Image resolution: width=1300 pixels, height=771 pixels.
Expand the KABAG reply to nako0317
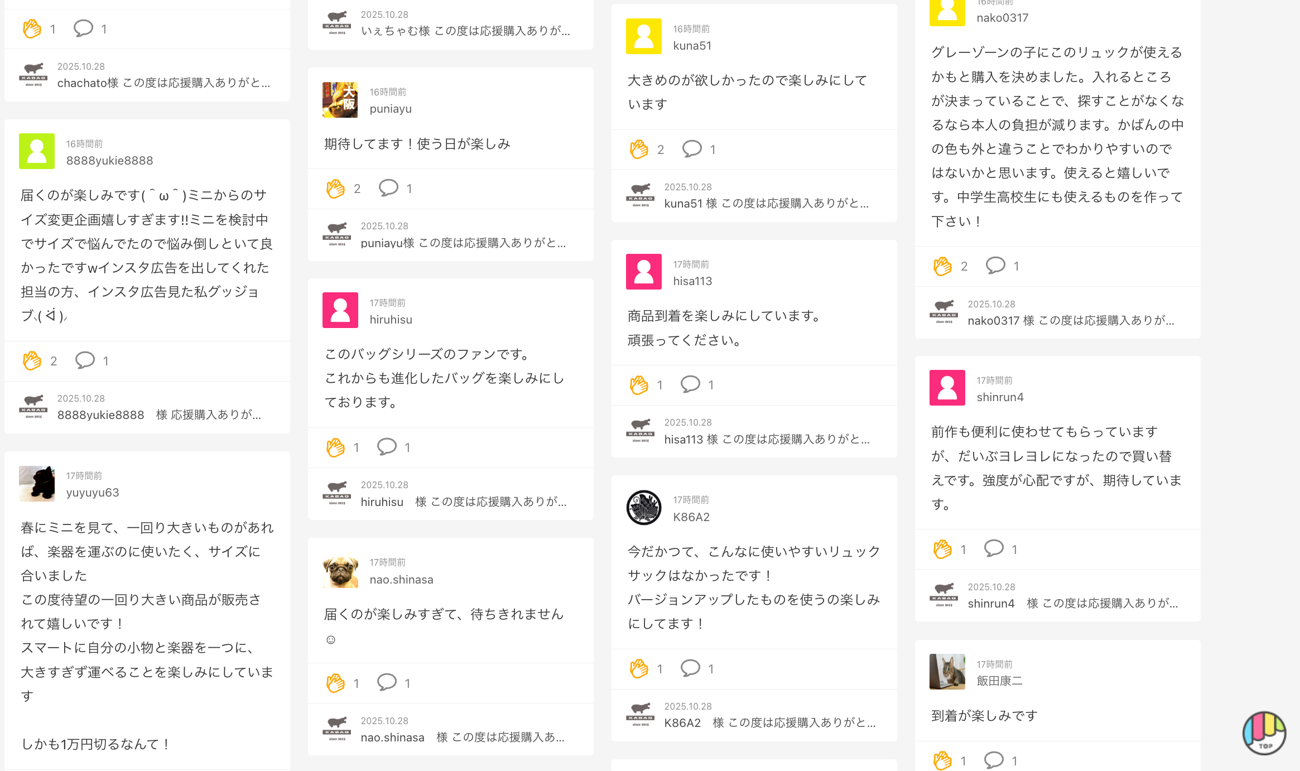1071,320
